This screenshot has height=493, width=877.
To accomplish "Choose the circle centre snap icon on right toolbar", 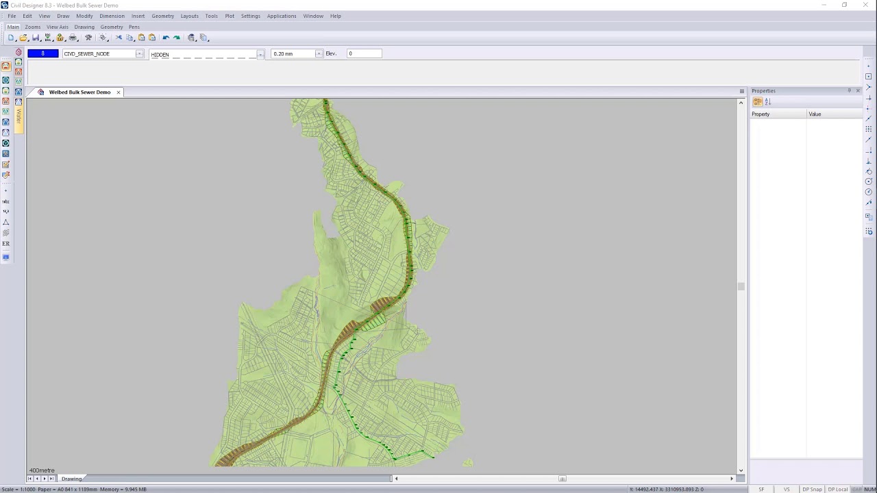I will pos(869,181).
